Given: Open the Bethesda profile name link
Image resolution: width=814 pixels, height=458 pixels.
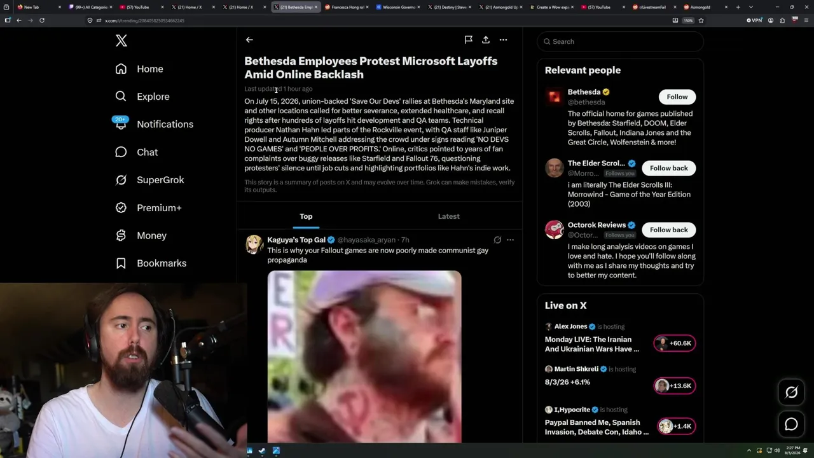Looking at the screenshot, I should [584, 92].
